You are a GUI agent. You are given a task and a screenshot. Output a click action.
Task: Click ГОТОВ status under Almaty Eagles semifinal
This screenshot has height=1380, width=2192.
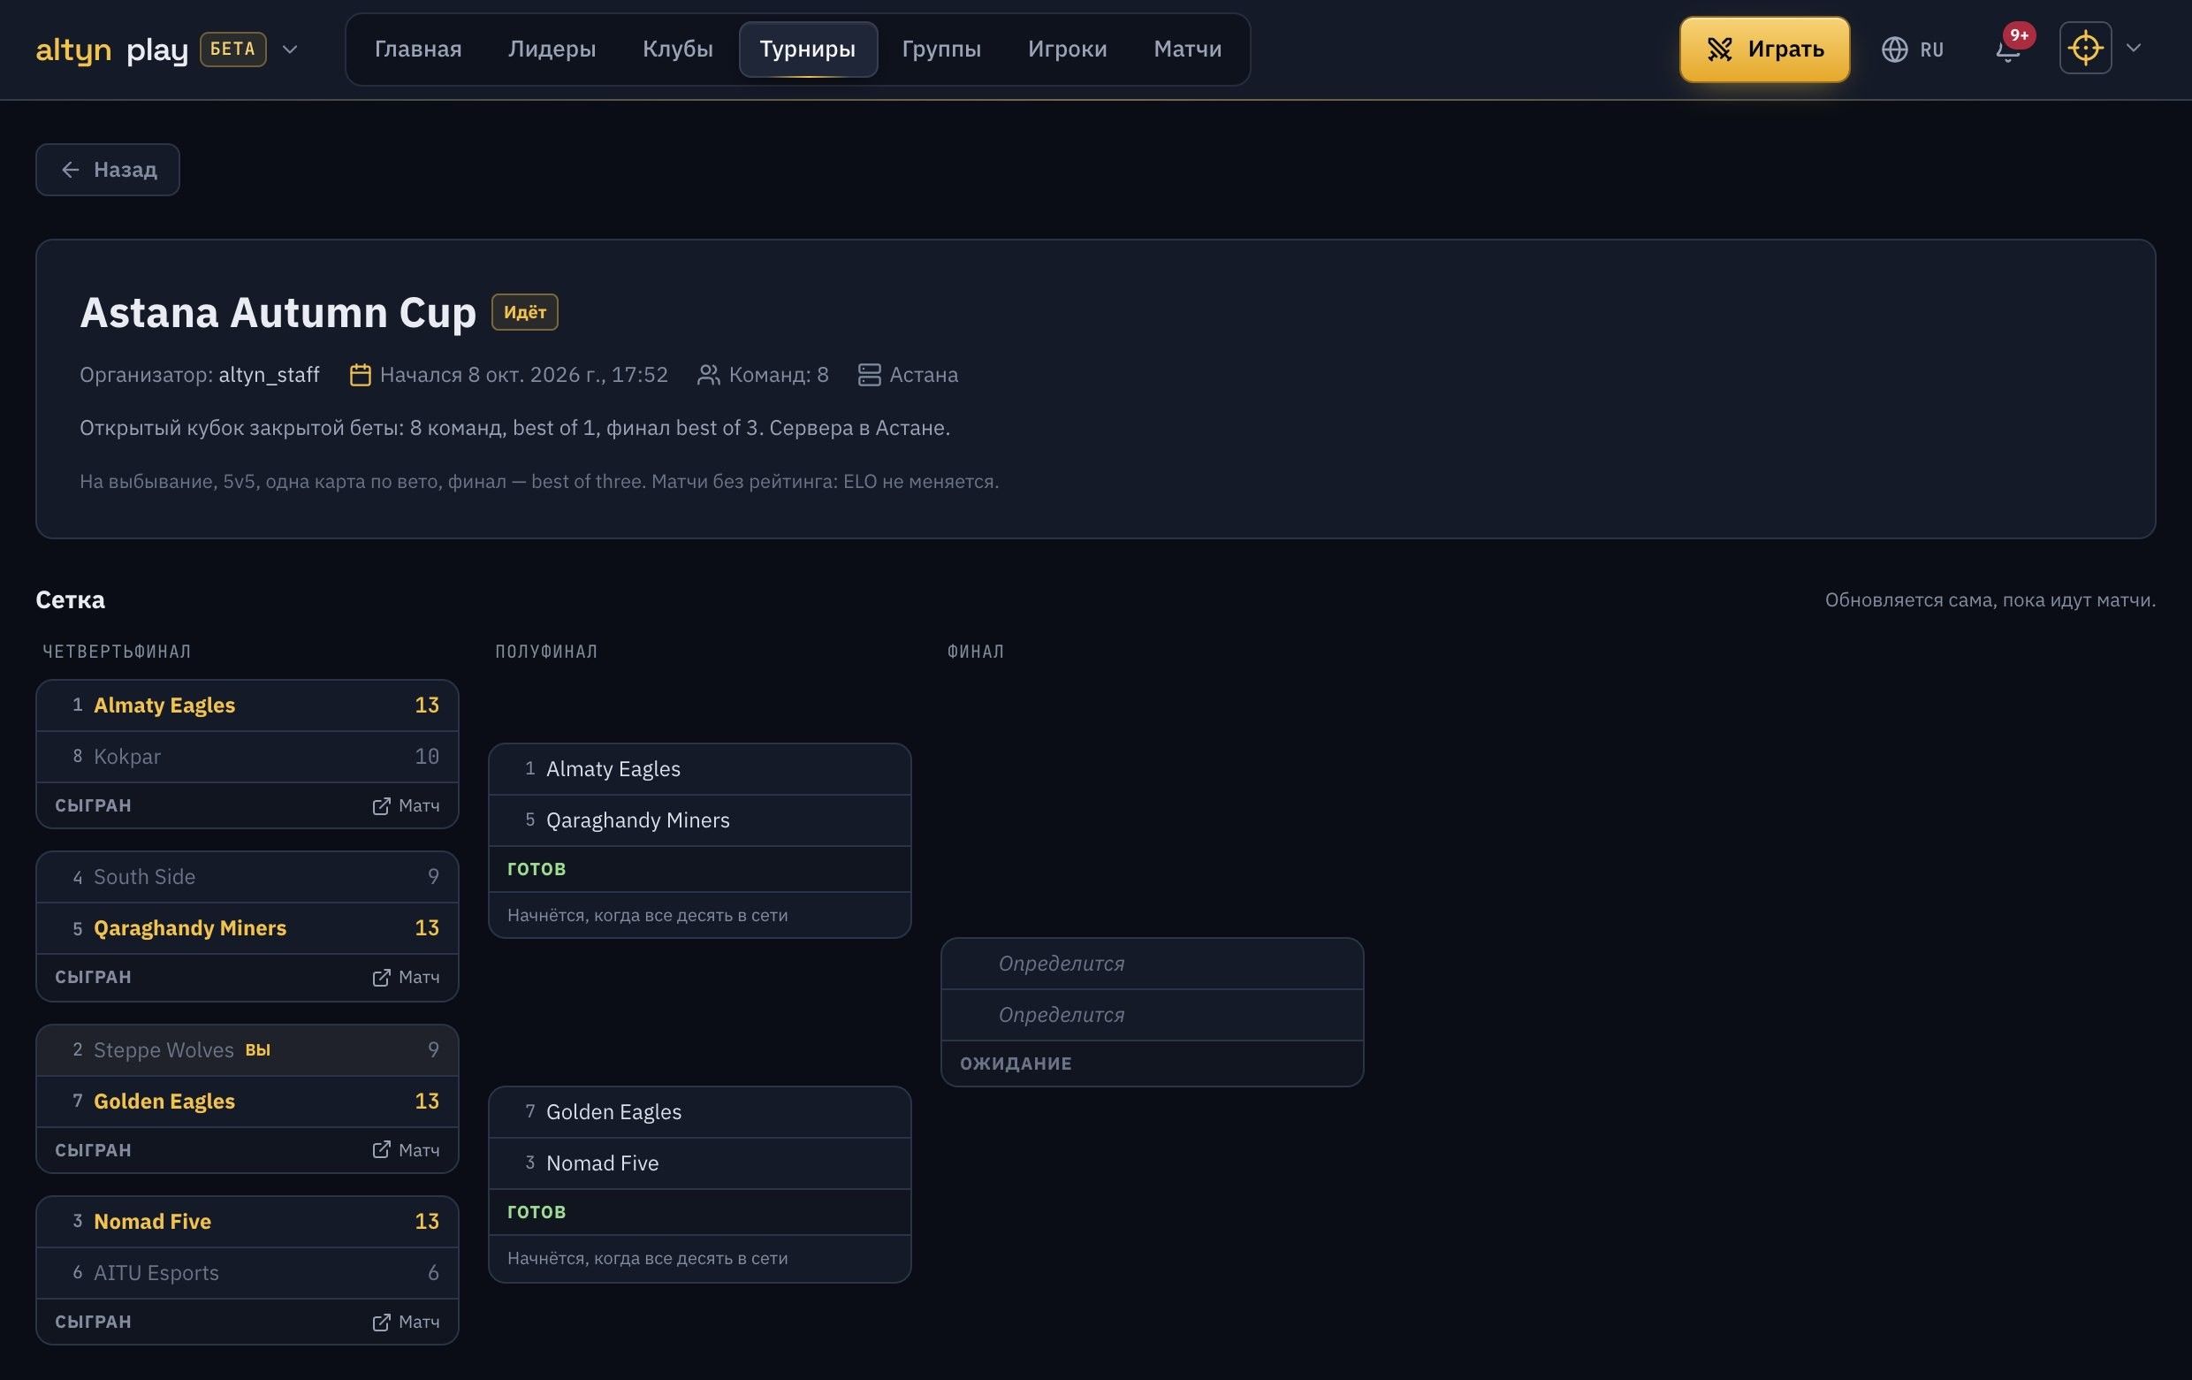(537, 869)
